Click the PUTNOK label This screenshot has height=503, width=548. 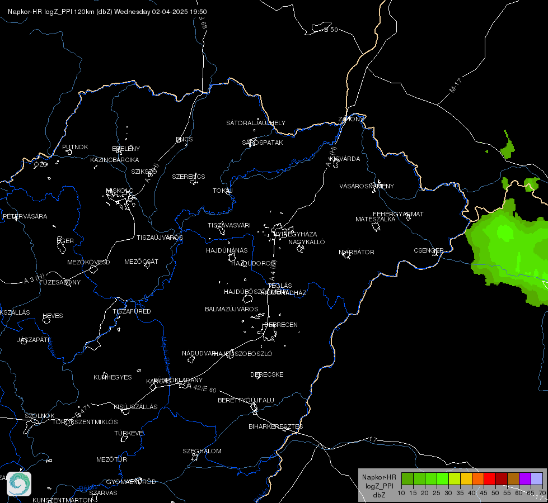(75, 147)
